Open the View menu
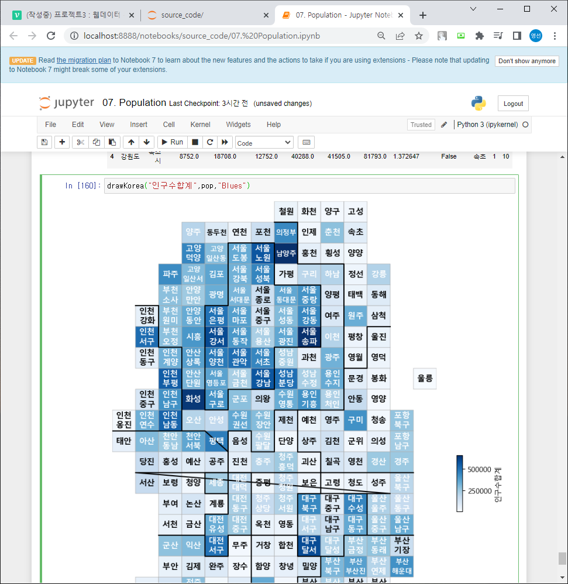The height and width of the screenshot is (584, 568). point(107,125)
